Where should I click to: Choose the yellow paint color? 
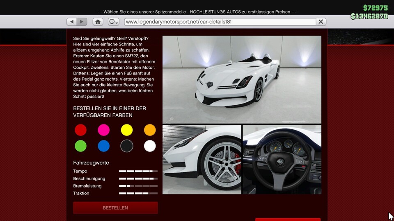[x=127, y=130]
